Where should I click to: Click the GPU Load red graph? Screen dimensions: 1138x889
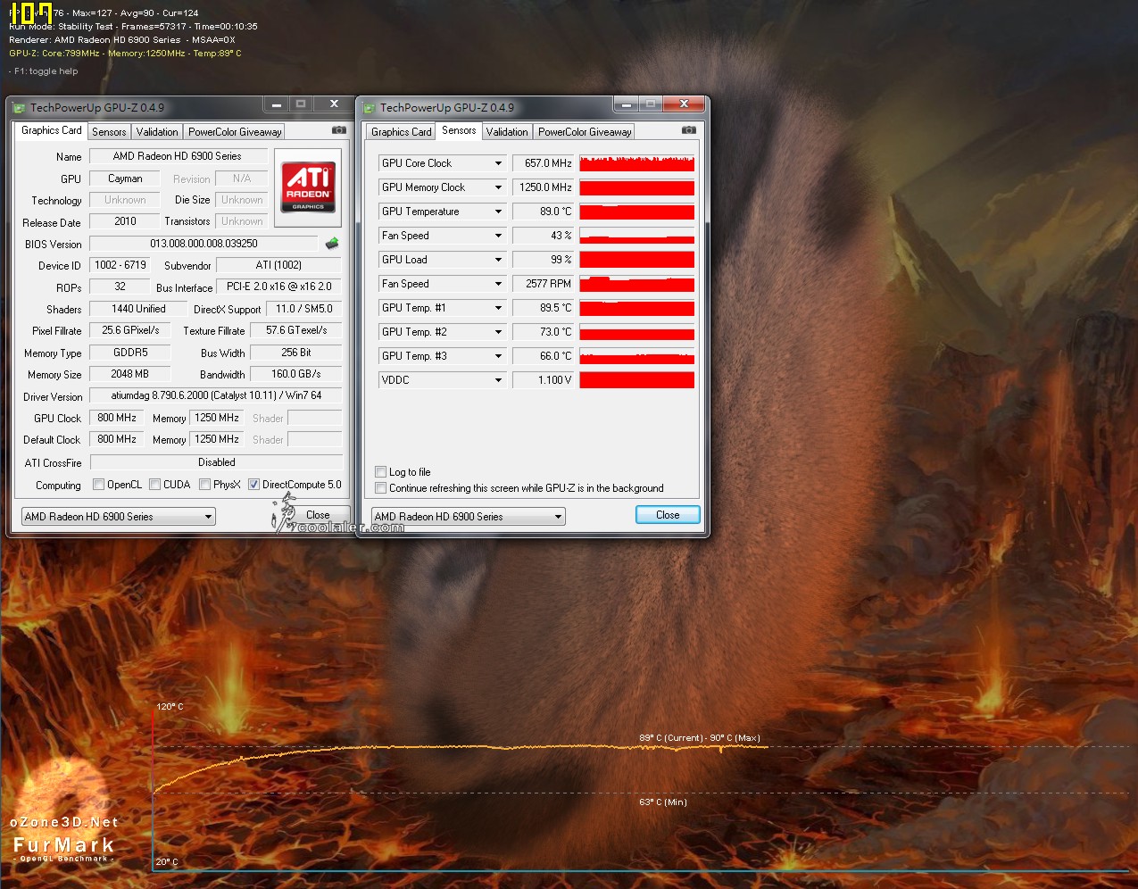click(636, 260)
